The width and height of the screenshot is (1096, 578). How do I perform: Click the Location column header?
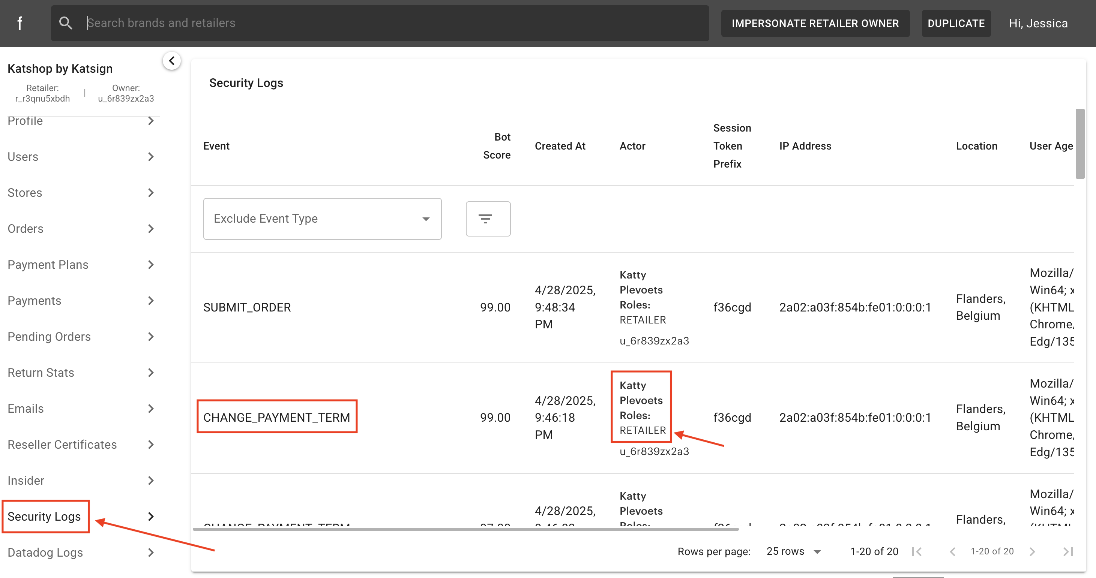(x=976, y=146)
